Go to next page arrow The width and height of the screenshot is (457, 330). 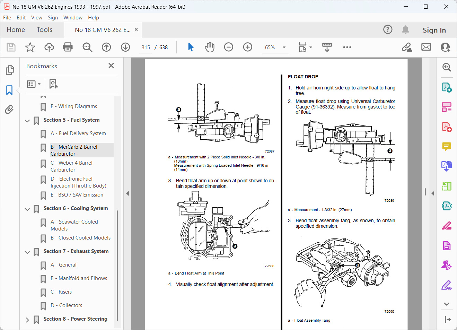click(125, 47)
